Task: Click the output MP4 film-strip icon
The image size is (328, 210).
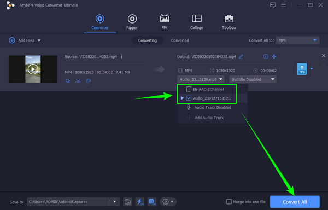Action: [180, 71]
